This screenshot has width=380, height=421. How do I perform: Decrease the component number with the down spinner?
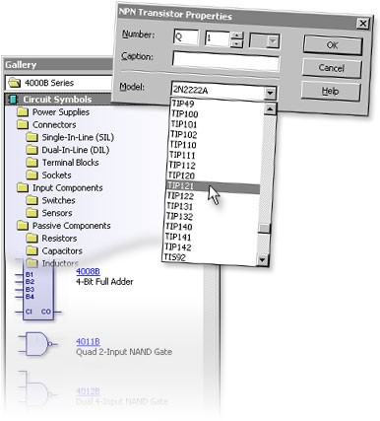[236, 43]
